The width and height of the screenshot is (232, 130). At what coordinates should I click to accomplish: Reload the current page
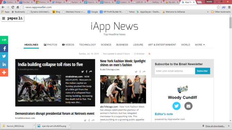click(x=13, y=7)
